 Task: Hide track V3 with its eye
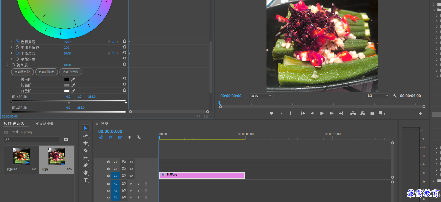pos(131,162)
